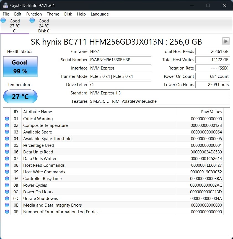Open the Theme dropdown menu
Image resolution: width=233 pixels, height=239 pixels.
point(53,14)
